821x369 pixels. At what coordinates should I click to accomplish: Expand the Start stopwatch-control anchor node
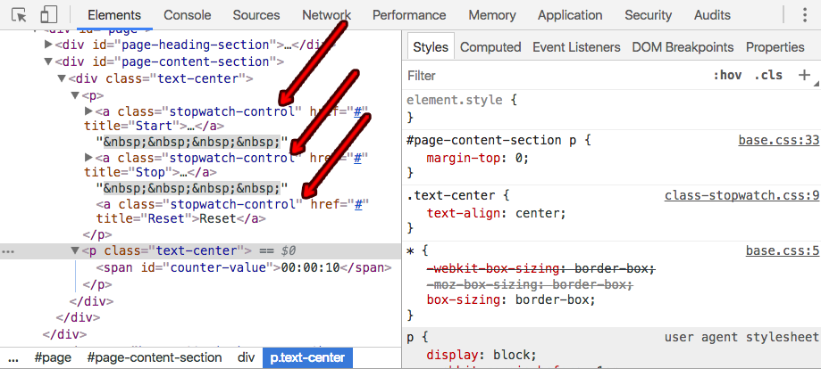(88, 111)
